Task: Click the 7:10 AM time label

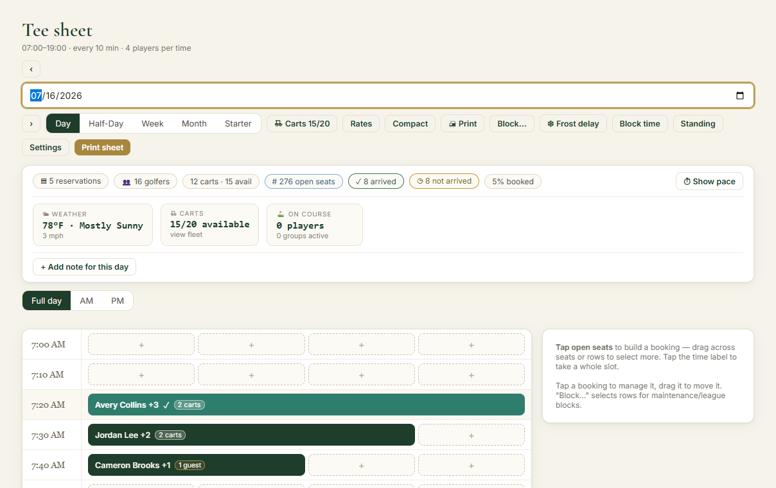Action: pyautogui.click(x=48, y=375)
